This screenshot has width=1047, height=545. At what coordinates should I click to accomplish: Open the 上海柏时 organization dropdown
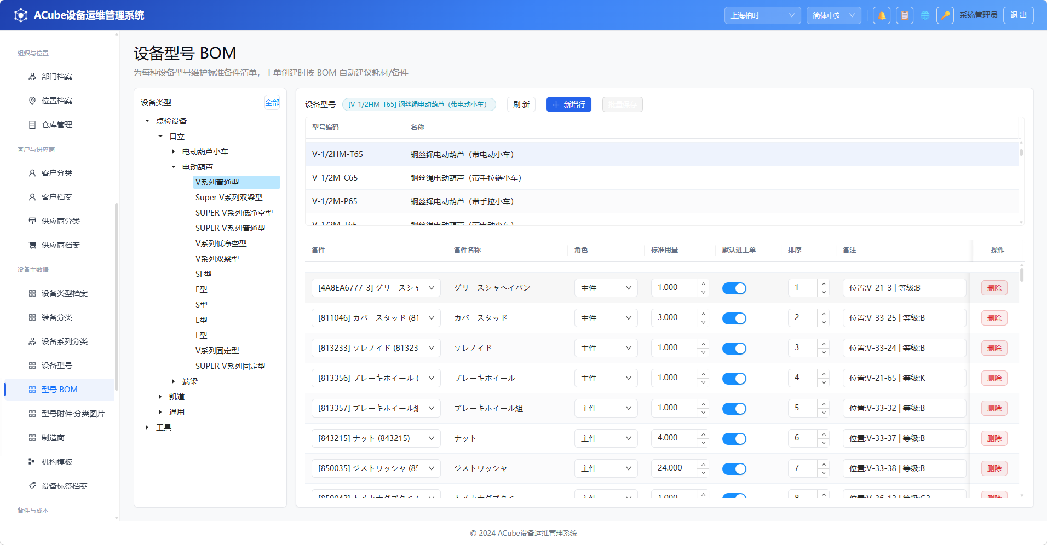(x=762, y=15)
